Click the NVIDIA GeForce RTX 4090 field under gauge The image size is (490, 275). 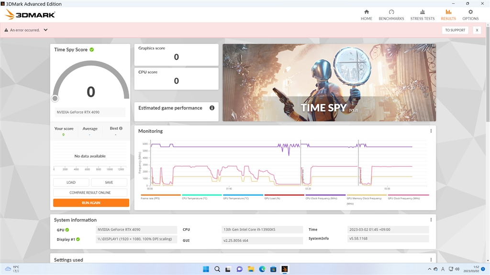point(90,112)
